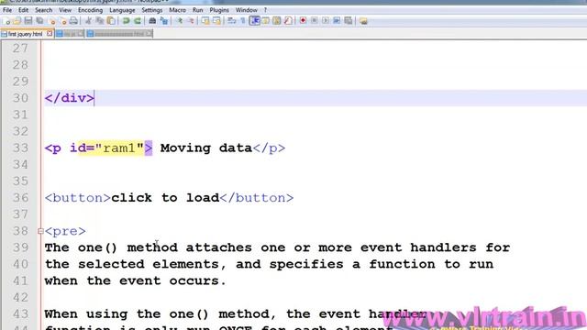Open the File menu

(x=7, y=10)
